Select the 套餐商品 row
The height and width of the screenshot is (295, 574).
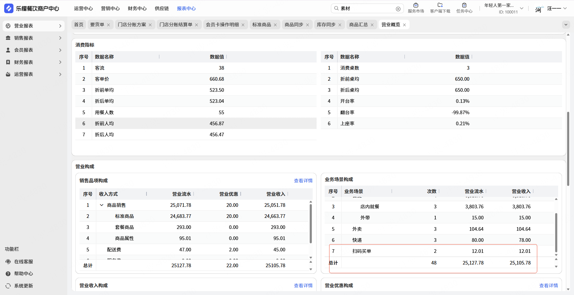pyautogui.click(x=194, y=227)
